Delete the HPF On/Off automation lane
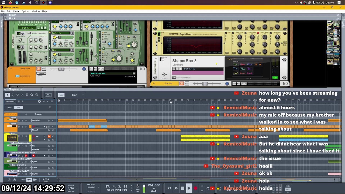Viewport: 345px width, 194px height. coord(53,120)
